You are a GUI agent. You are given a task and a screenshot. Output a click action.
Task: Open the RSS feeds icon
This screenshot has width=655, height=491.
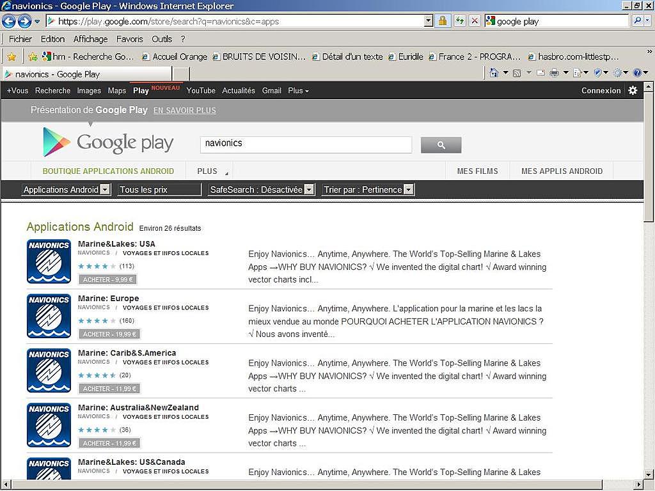coord(517,73)
